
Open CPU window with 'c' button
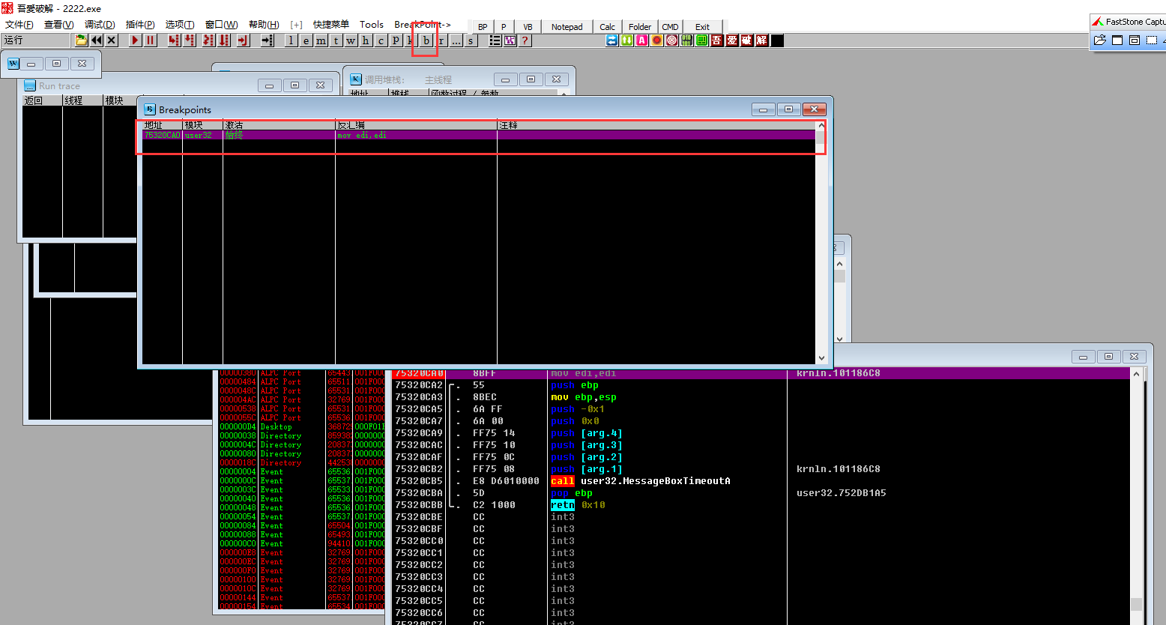coord(381,40)
